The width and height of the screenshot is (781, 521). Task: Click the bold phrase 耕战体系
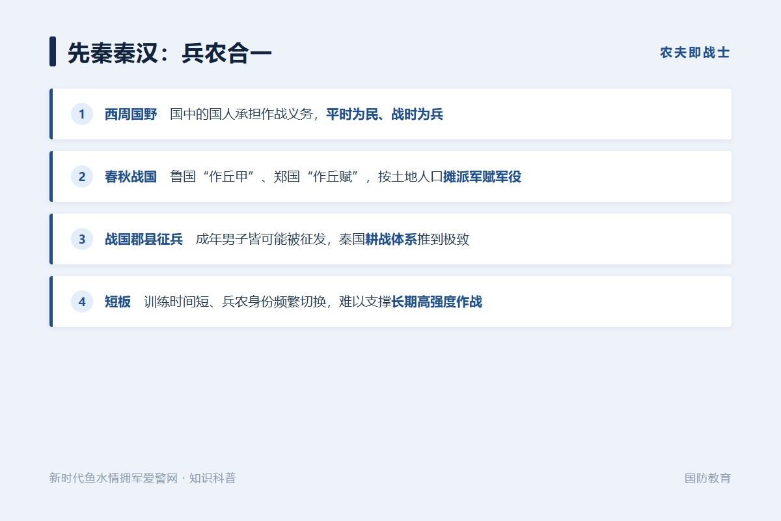[391, 240]
